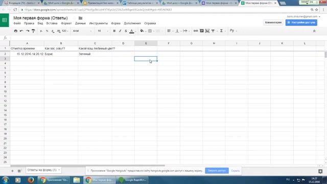Open the sheet tab dropdown arrow
The image size is (327, 184).
click(59, 170)
